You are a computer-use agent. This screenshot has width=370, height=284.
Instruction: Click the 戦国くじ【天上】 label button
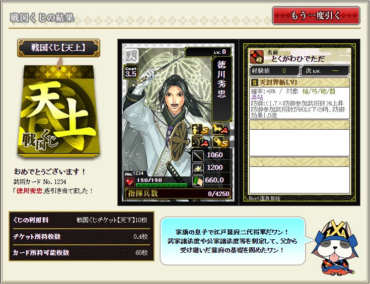tap(58, 48)
